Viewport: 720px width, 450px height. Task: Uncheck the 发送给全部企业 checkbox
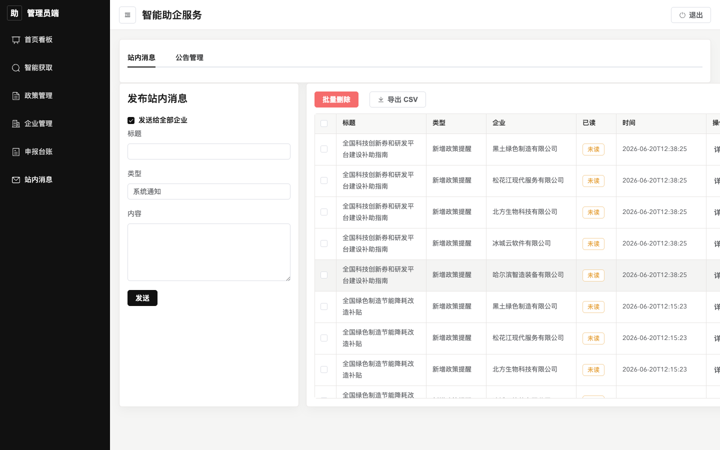click(131, 120)
